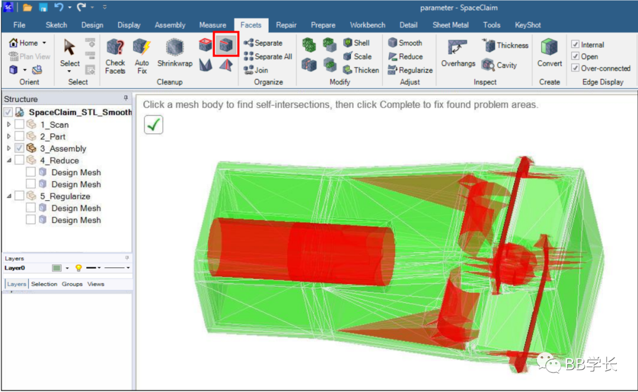Toggle the Over-connected edge display checkbox
638x392 pixels.
pos(575,67)
